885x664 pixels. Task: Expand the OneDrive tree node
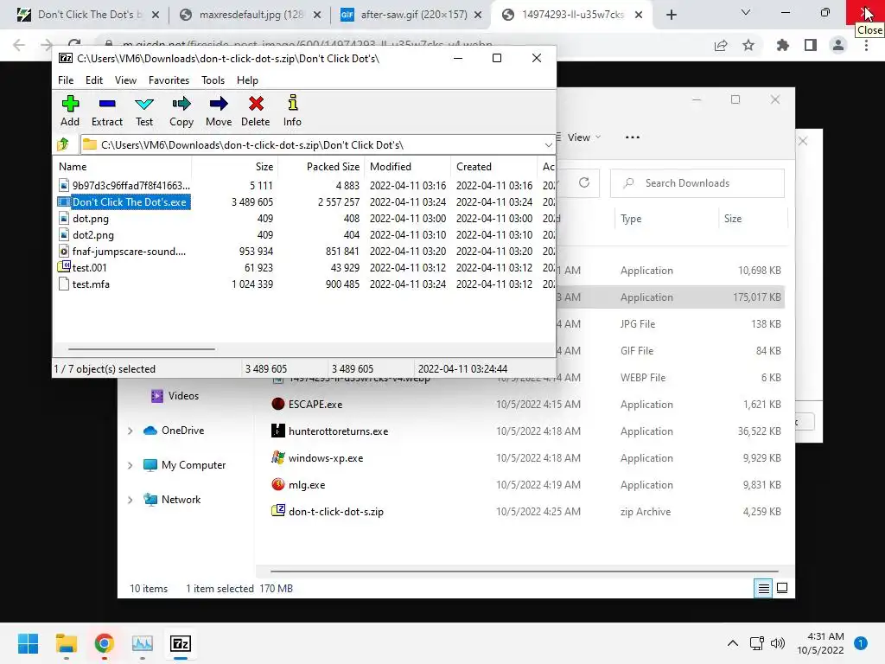[x=130, y=431]
